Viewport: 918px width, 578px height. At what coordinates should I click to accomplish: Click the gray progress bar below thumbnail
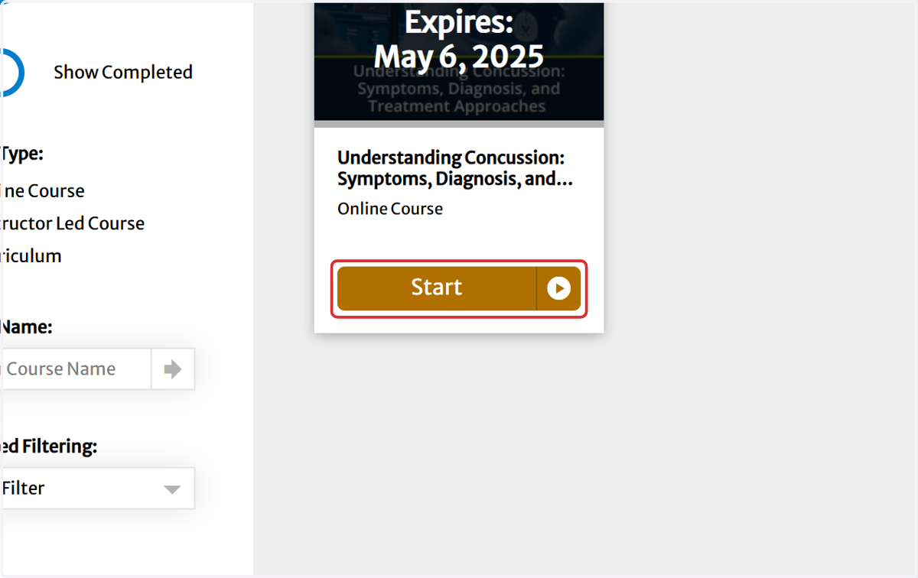(459, 124)
